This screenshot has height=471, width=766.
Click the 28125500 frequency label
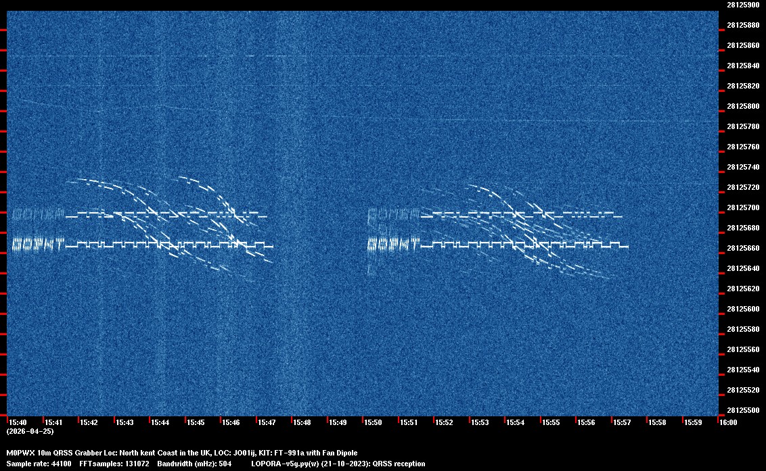(742, 410)
